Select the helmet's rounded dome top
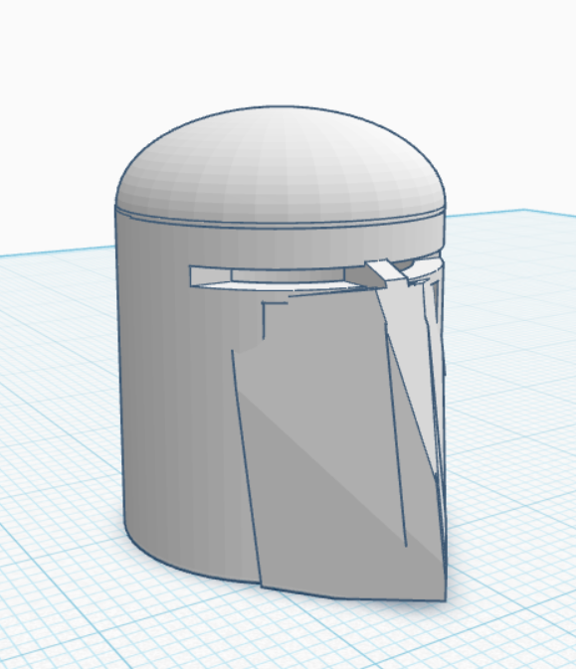This screenshot has height=669, width=576. (x=280, y=164)
